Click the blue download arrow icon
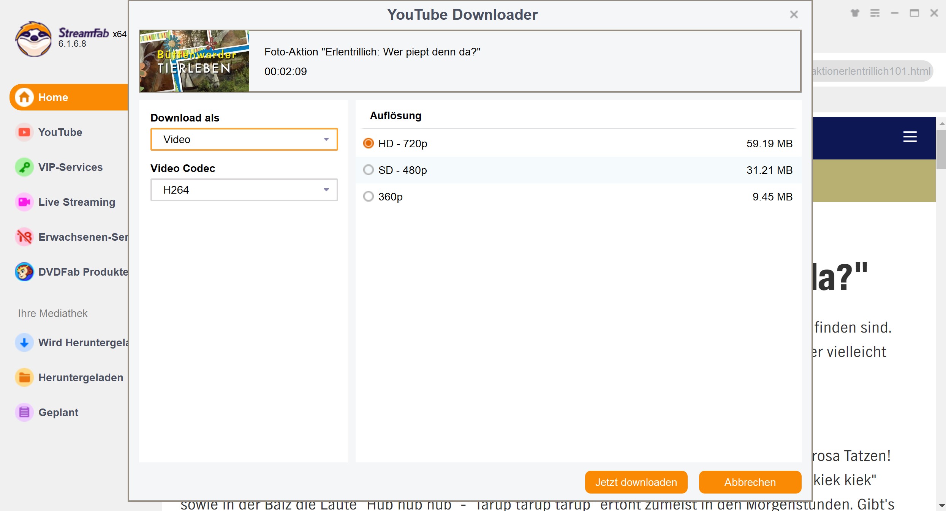The height and width of the screenshot is (511, 946). point(24,342)
